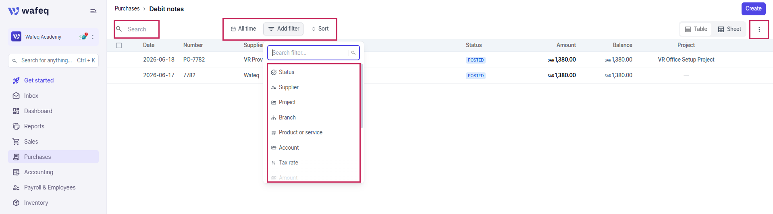Type in the Search filter box
The width and height of the screenshot is (773, 214).
(308, 53)
